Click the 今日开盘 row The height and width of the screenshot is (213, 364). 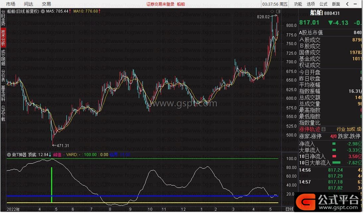pyautogui.click(x=330, y=72)
